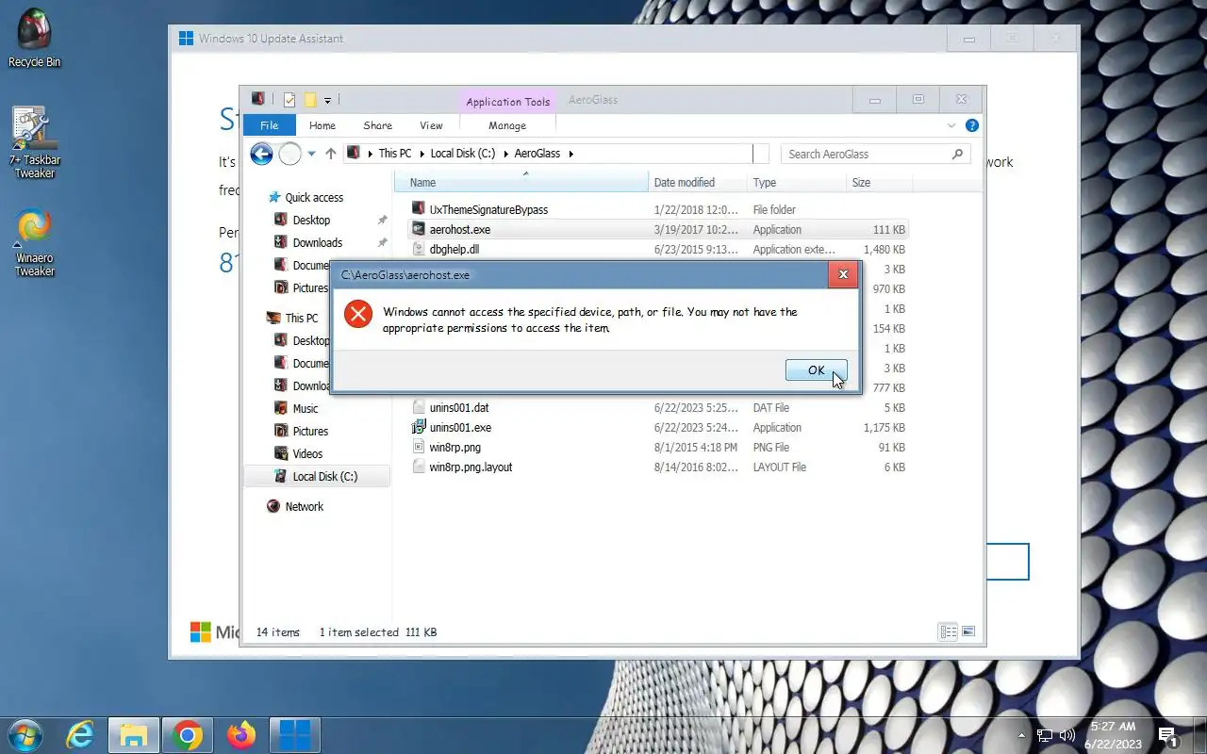Click OK in the error dialog

click(816, 370)
